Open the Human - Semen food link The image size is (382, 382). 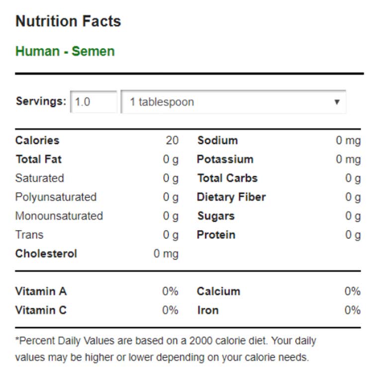(65, 51)
